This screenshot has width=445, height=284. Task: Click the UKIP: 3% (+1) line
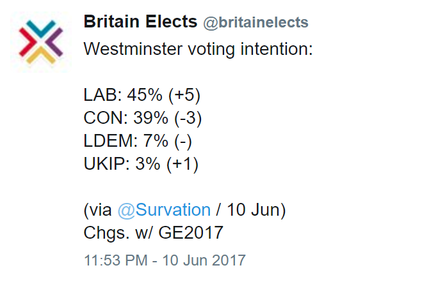(141, 164)
